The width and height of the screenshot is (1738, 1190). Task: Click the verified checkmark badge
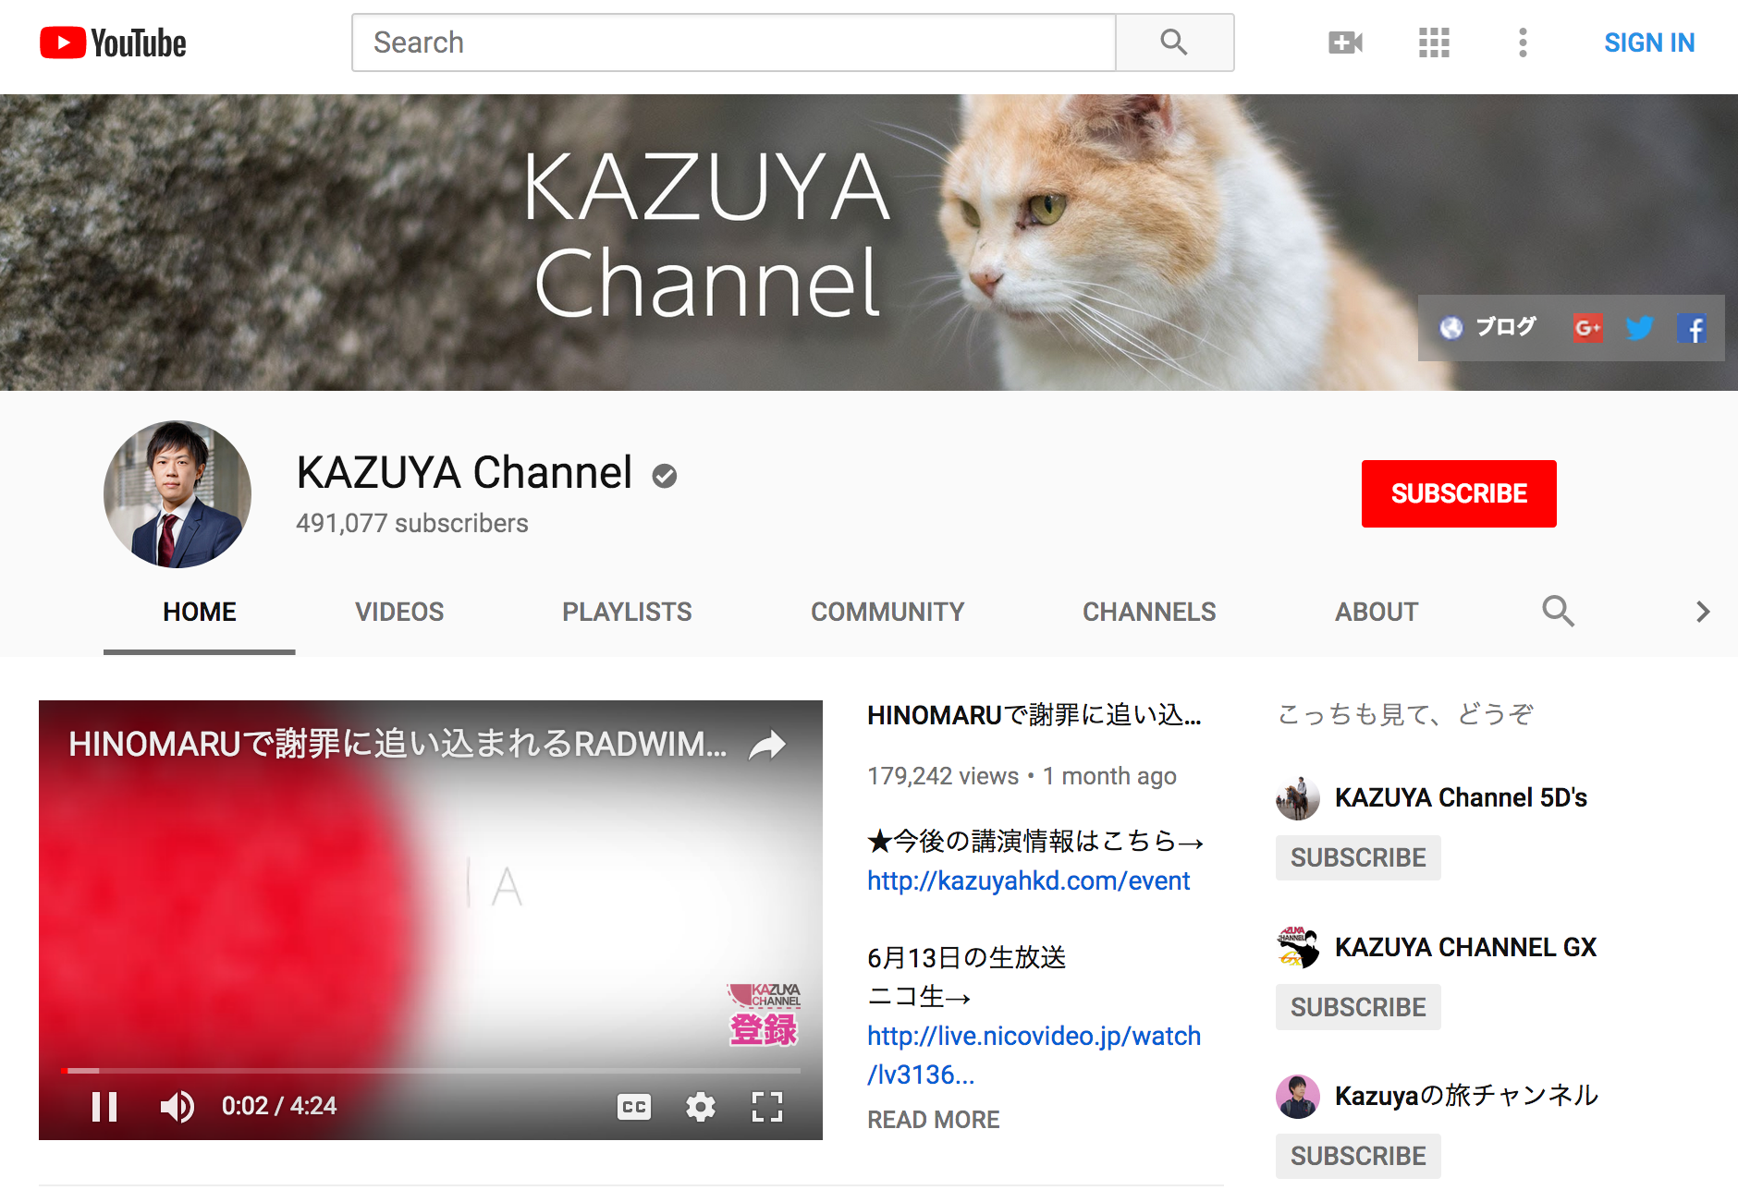coord(664,476)
